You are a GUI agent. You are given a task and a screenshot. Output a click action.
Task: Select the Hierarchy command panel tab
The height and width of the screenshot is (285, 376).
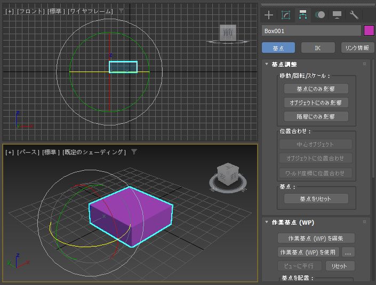[x=302, y=15]
